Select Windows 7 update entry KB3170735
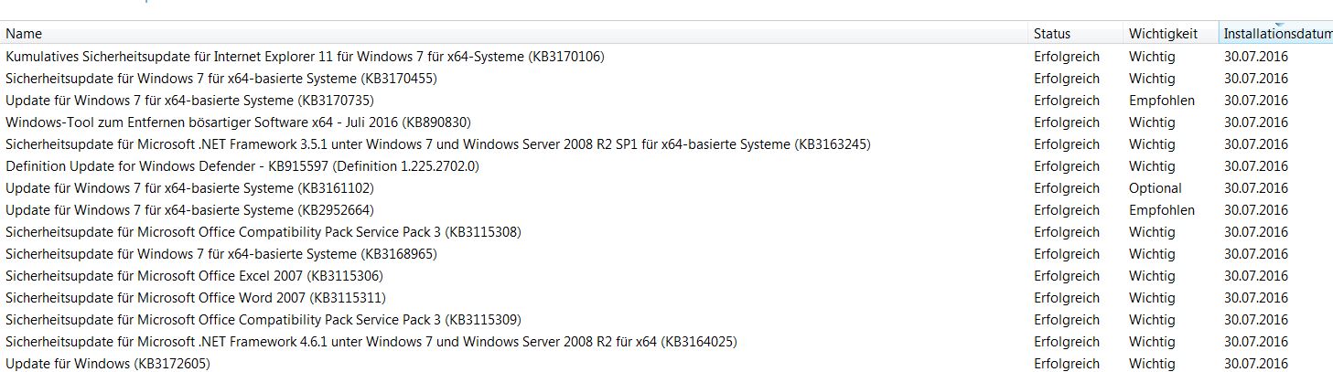The height and width of the screenshot is (372, 1333). [189, 101]
